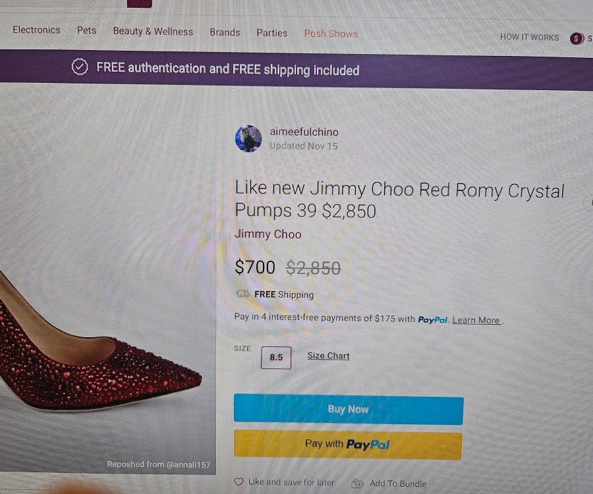
Task: Click the shipping truck icon
Action: (x=242, y=294)
